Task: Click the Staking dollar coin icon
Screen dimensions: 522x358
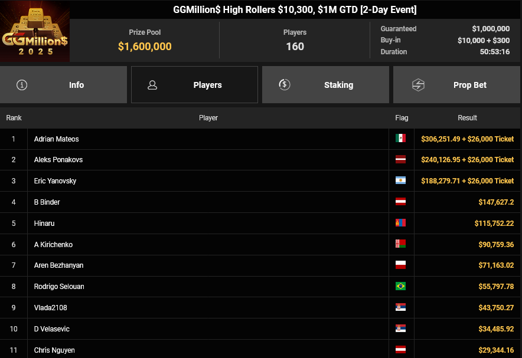Action: click(x=285, y=85)
